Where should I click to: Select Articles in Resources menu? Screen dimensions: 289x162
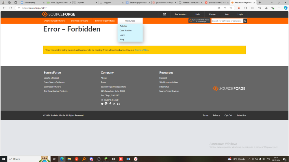[x=123, y=26]
